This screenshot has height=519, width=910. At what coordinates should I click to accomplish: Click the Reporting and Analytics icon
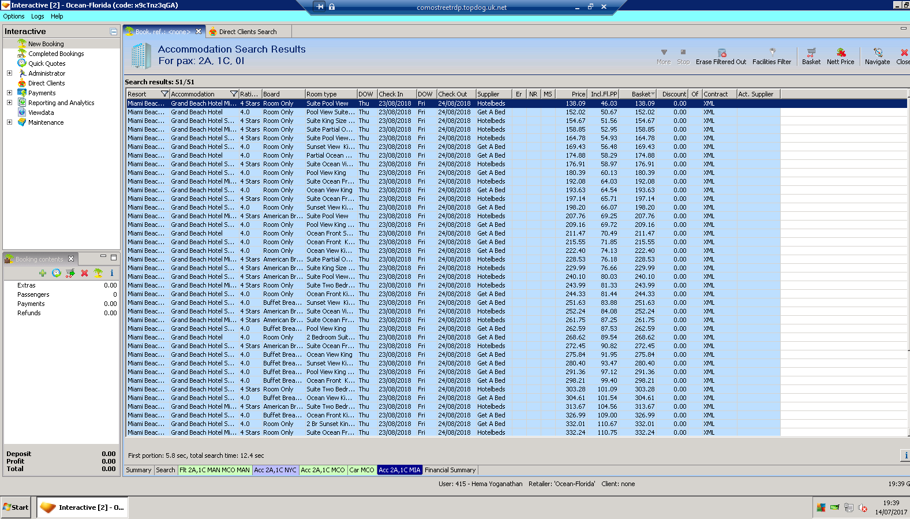(22, 103)
